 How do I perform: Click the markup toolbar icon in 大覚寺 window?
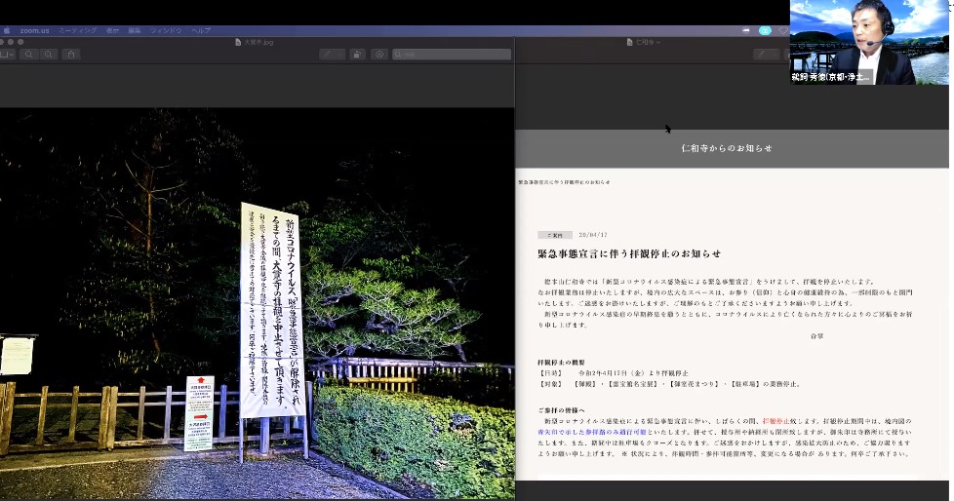click(x=379, y=55)
